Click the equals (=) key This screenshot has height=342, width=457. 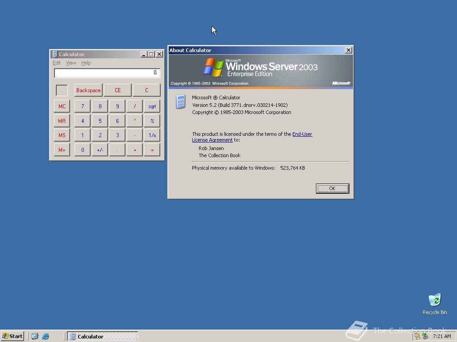(152, 150)
